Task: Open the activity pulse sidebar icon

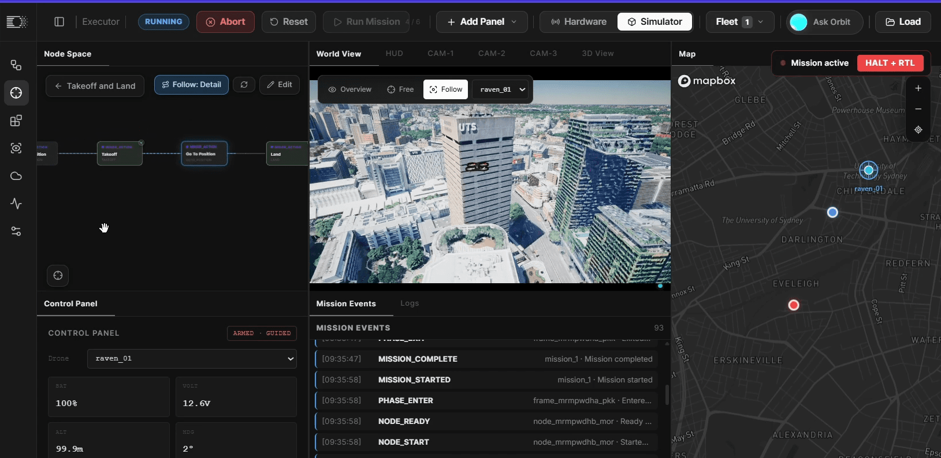Action: [x=16, y=204]
